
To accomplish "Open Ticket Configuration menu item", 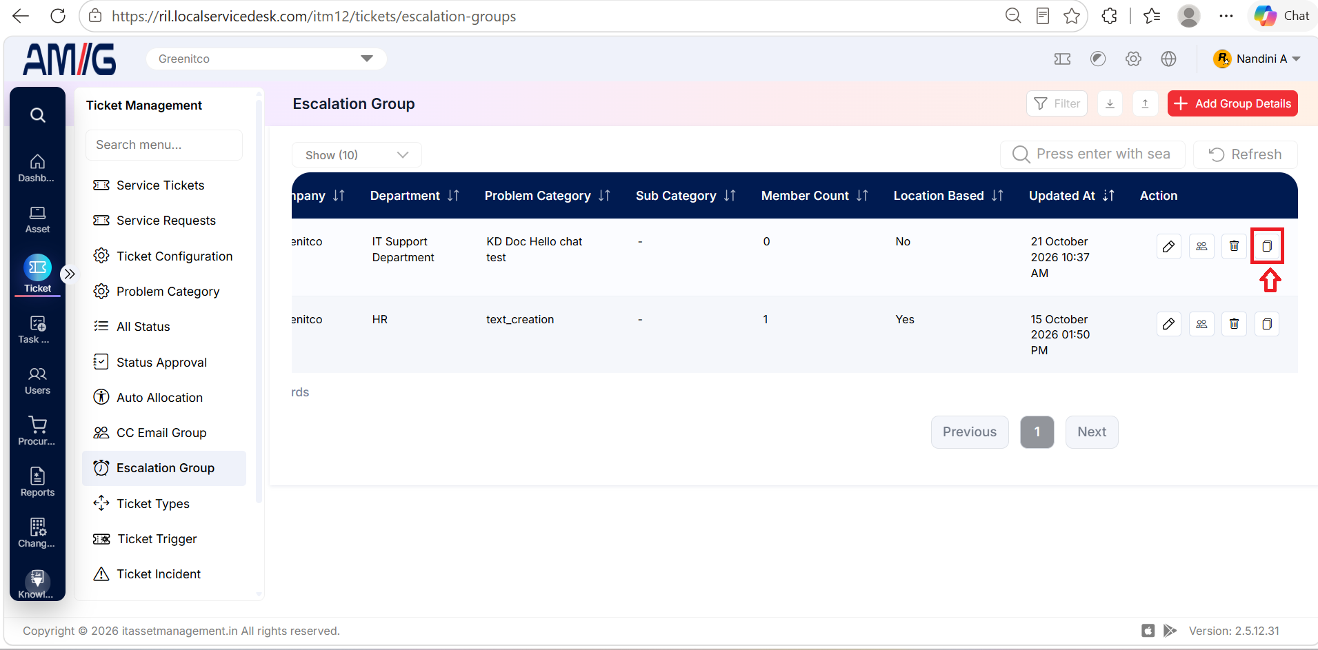I will (164, 256).
